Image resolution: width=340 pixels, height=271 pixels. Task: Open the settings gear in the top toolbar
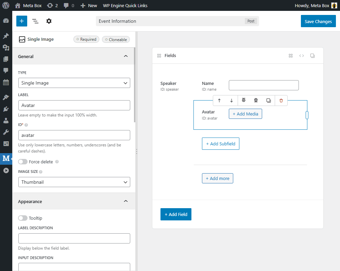coord(49,21)
